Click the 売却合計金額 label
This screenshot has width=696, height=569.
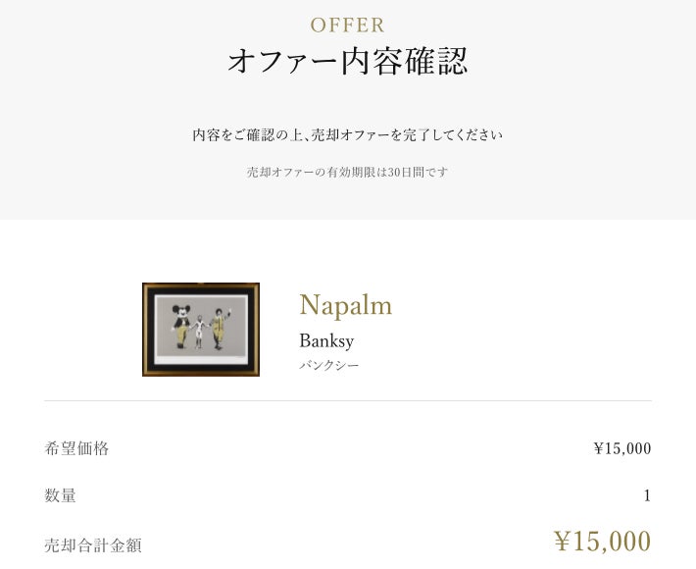[93, 545]
